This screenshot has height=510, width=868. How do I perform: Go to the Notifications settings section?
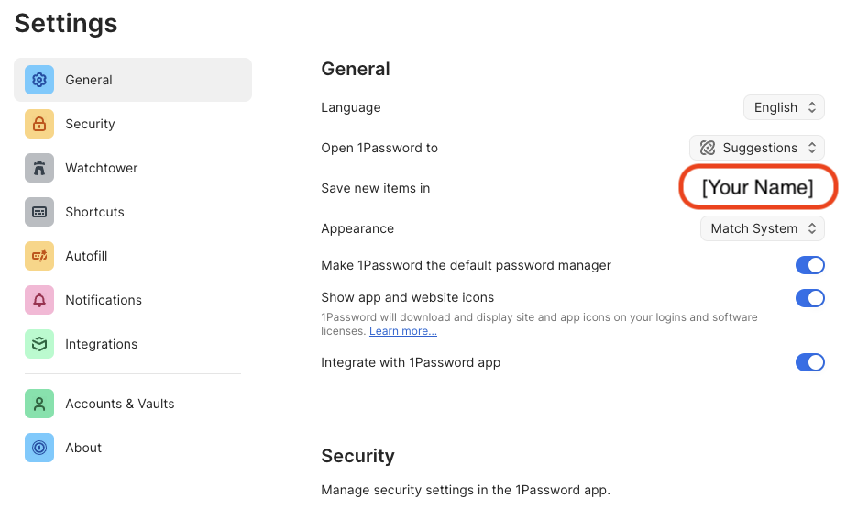click(x=104, y=300)
